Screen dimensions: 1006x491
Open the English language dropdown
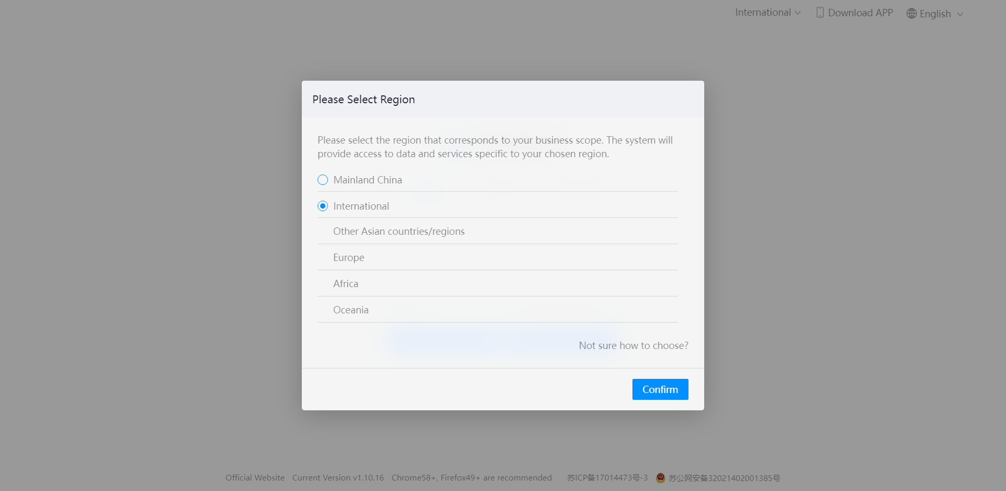click(x=935, y=13)
